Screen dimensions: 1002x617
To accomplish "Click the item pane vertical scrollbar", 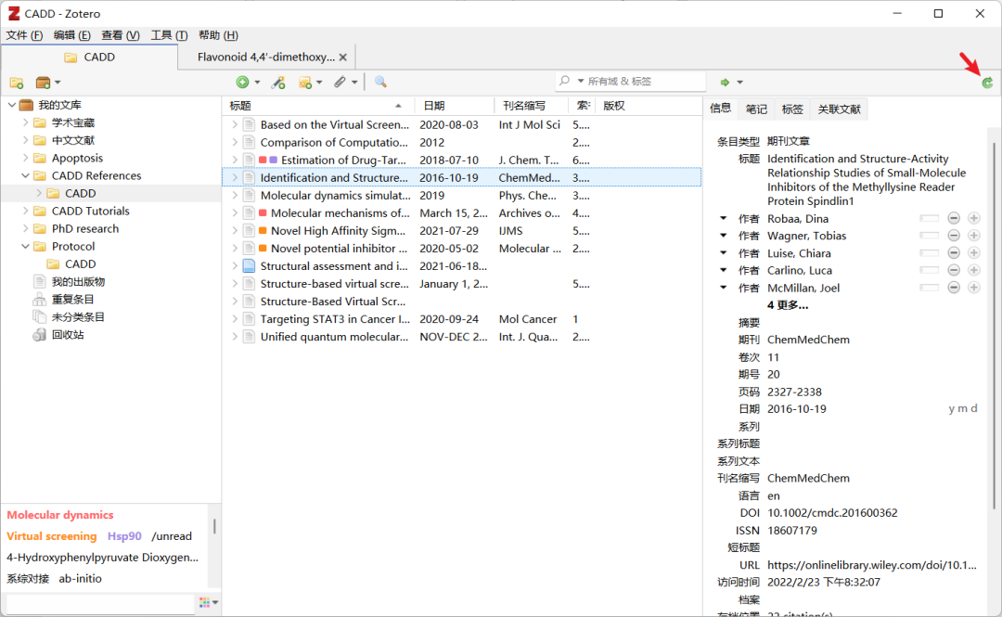I will click(x=995, y=326).
